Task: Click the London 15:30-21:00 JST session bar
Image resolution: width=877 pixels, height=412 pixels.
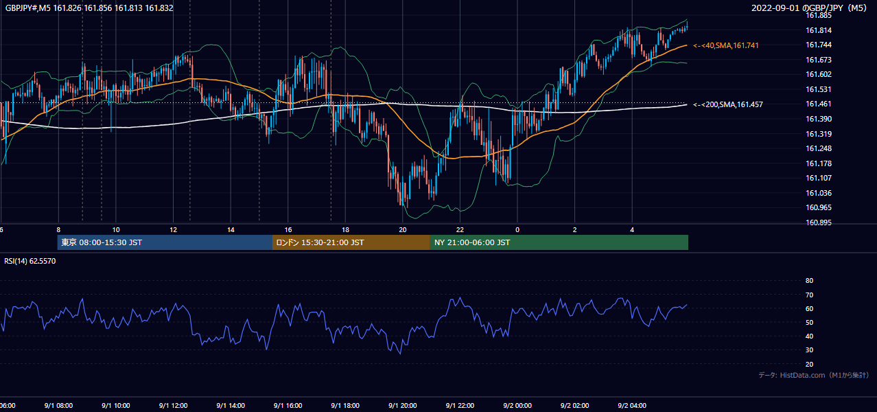Action: 351,242
